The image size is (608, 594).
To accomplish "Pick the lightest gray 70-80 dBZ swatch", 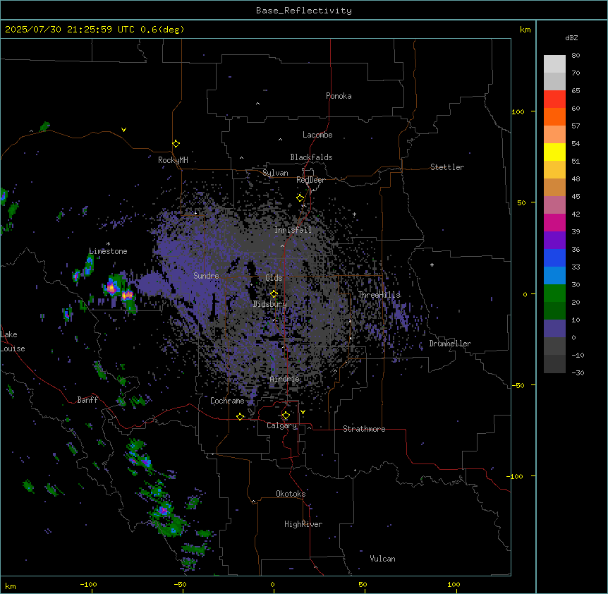I will (554, 64).
